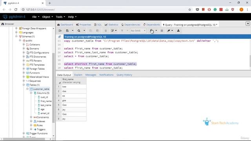Open the Execute options dropdown arrow

[156, 31]
